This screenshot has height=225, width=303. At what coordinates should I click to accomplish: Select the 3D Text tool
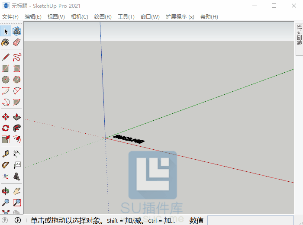(17, 177)
